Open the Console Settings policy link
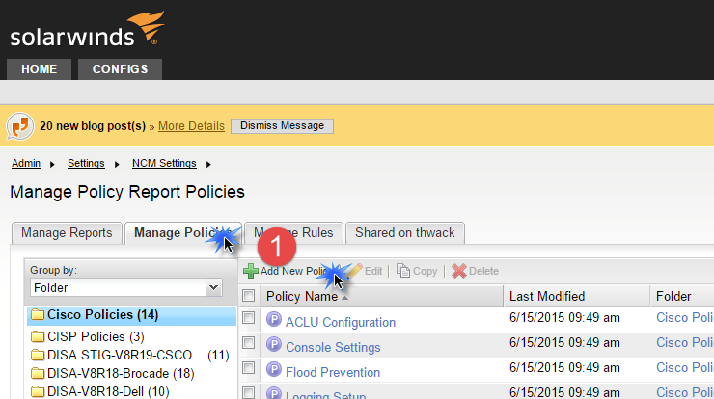This screenshot has height=399, width=714. pyautogui.click(x=333, y=347)
